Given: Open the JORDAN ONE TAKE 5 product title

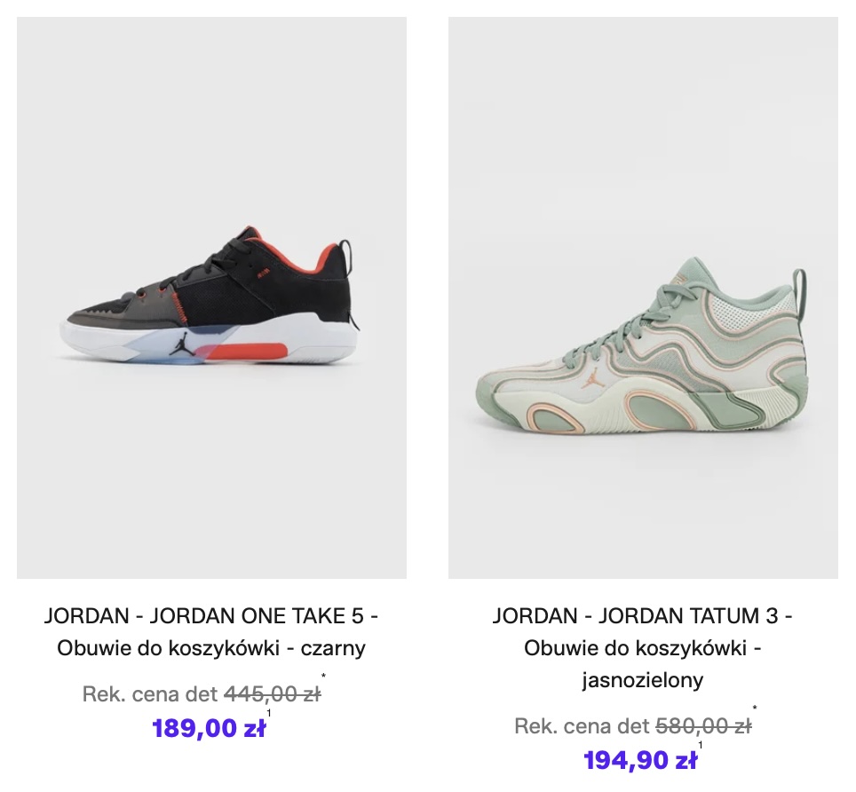Looking at the screenshot, I should 211,615.
